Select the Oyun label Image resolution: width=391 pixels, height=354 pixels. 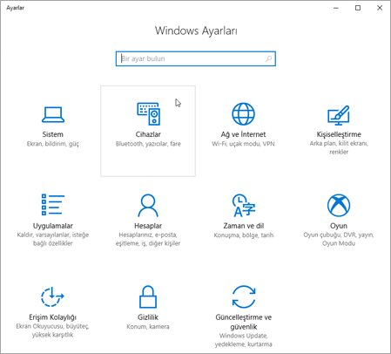pos(339,226)
